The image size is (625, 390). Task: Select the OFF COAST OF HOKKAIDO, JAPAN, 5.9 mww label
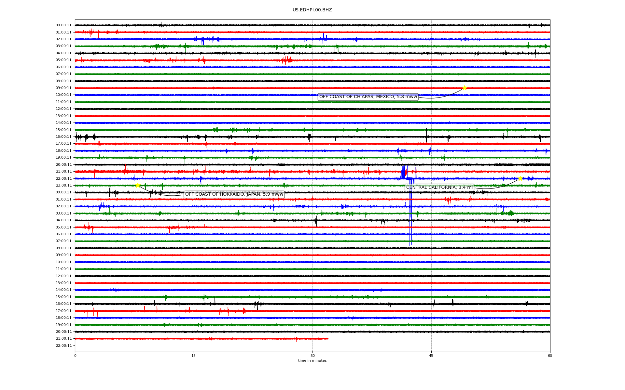[x=234, y=194]
